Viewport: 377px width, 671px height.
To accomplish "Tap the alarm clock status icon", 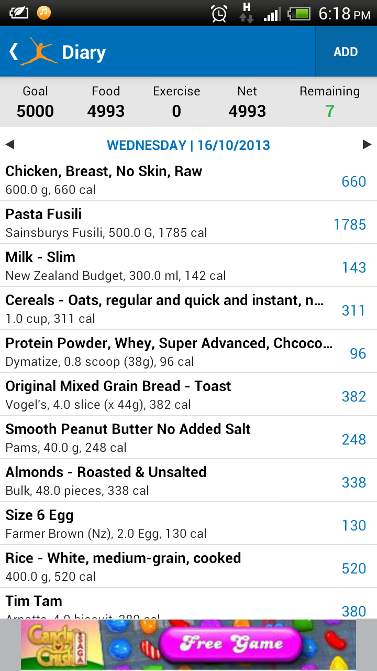I will coord(219,13).
